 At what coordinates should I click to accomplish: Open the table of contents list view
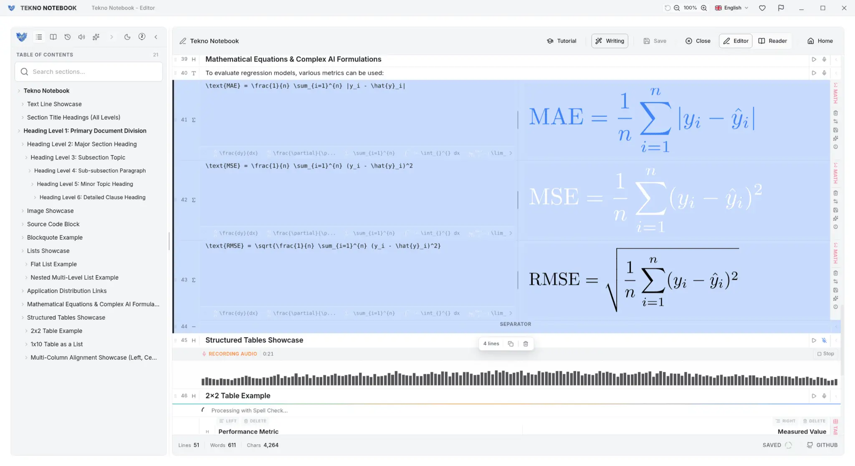pos(39,37)
